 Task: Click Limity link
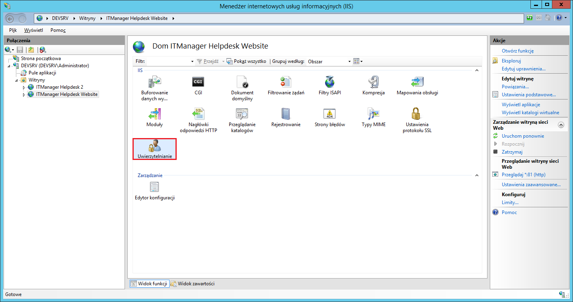[510, 203]
